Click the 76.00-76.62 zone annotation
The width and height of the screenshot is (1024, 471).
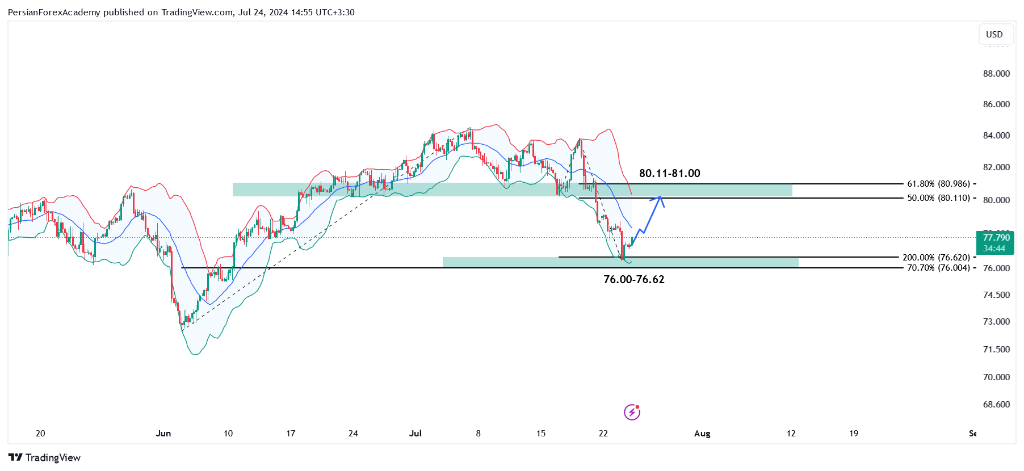[x=634, y=279]
